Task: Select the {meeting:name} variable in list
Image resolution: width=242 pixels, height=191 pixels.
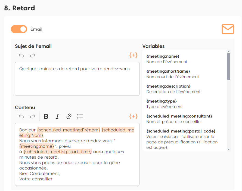Action: pos(163,56)
